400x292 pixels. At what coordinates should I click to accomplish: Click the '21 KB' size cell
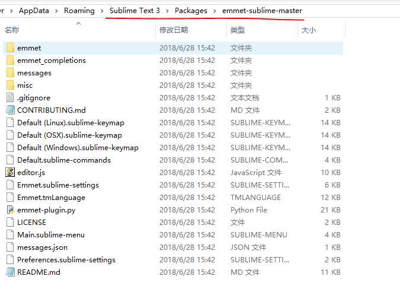click(x=330, y=210)
